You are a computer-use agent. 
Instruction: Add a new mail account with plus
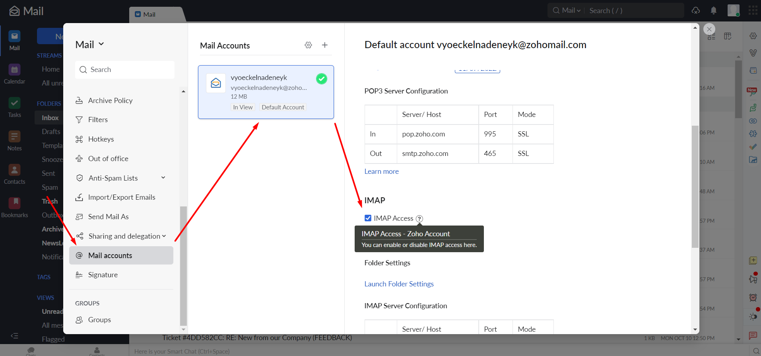coord(325,45)
